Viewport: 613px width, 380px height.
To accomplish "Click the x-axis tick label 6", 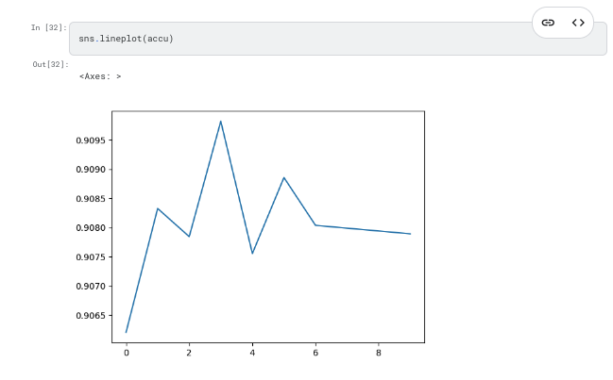I will (315, 353).
